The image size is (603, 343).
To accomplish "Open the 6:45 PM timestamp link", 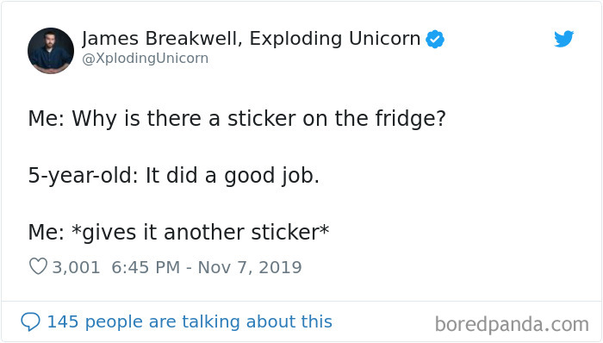I will (x=146, y=267).
